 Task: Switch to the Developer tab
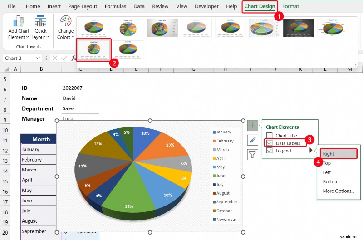coord(206,6)
